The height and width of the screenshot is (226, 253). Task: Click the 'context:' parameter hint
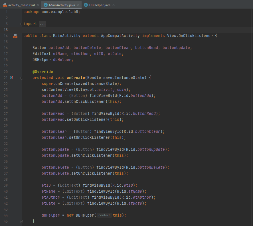104,215
